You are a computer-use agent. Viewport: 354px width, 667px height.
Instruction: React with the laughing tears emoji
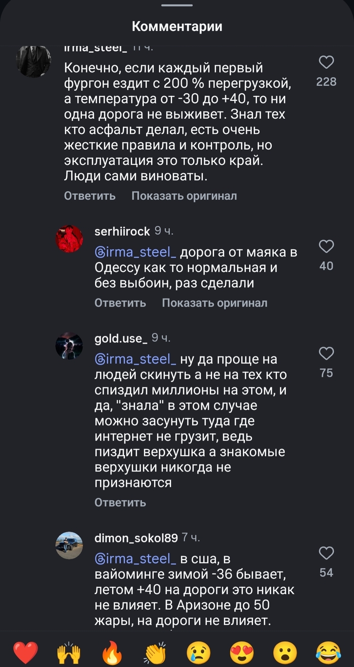328,651
